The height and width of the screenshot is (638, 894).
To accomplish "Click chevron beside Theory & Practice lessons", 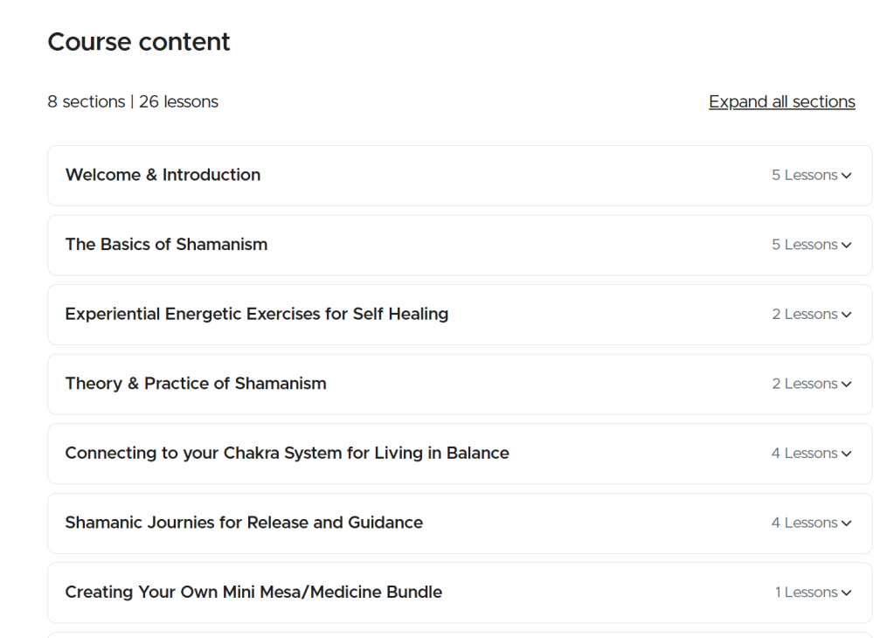I will [846, 385].
